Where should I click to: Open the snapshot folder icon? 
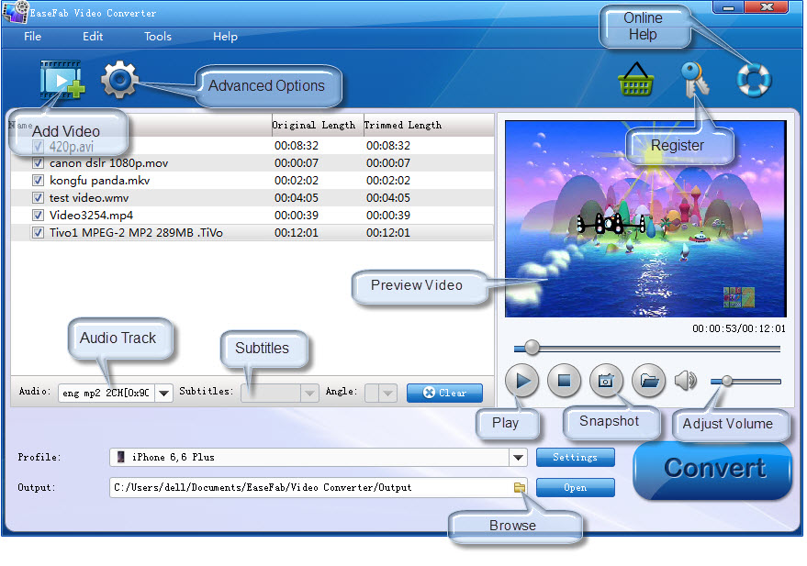pos(648,381)
